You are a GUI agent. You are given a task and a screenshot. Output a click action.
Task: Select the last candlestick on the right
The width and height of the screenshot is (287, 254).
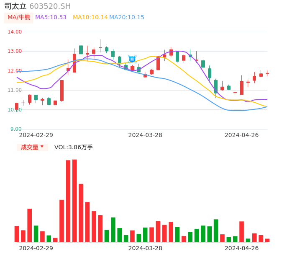click(x=267, y=73)
